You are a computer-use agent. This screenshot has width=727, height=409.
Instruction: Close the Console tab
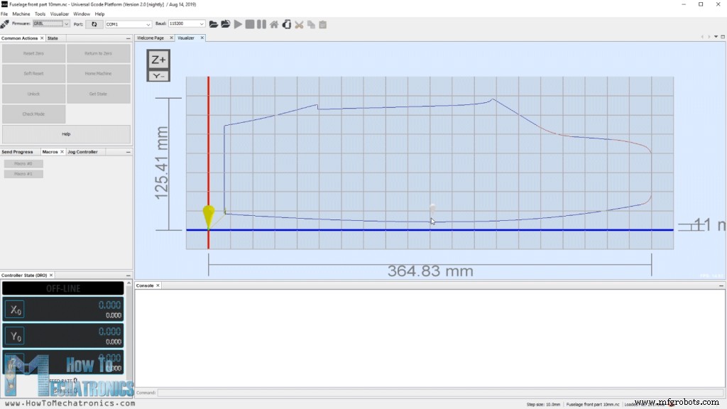(x=158, y=285)
